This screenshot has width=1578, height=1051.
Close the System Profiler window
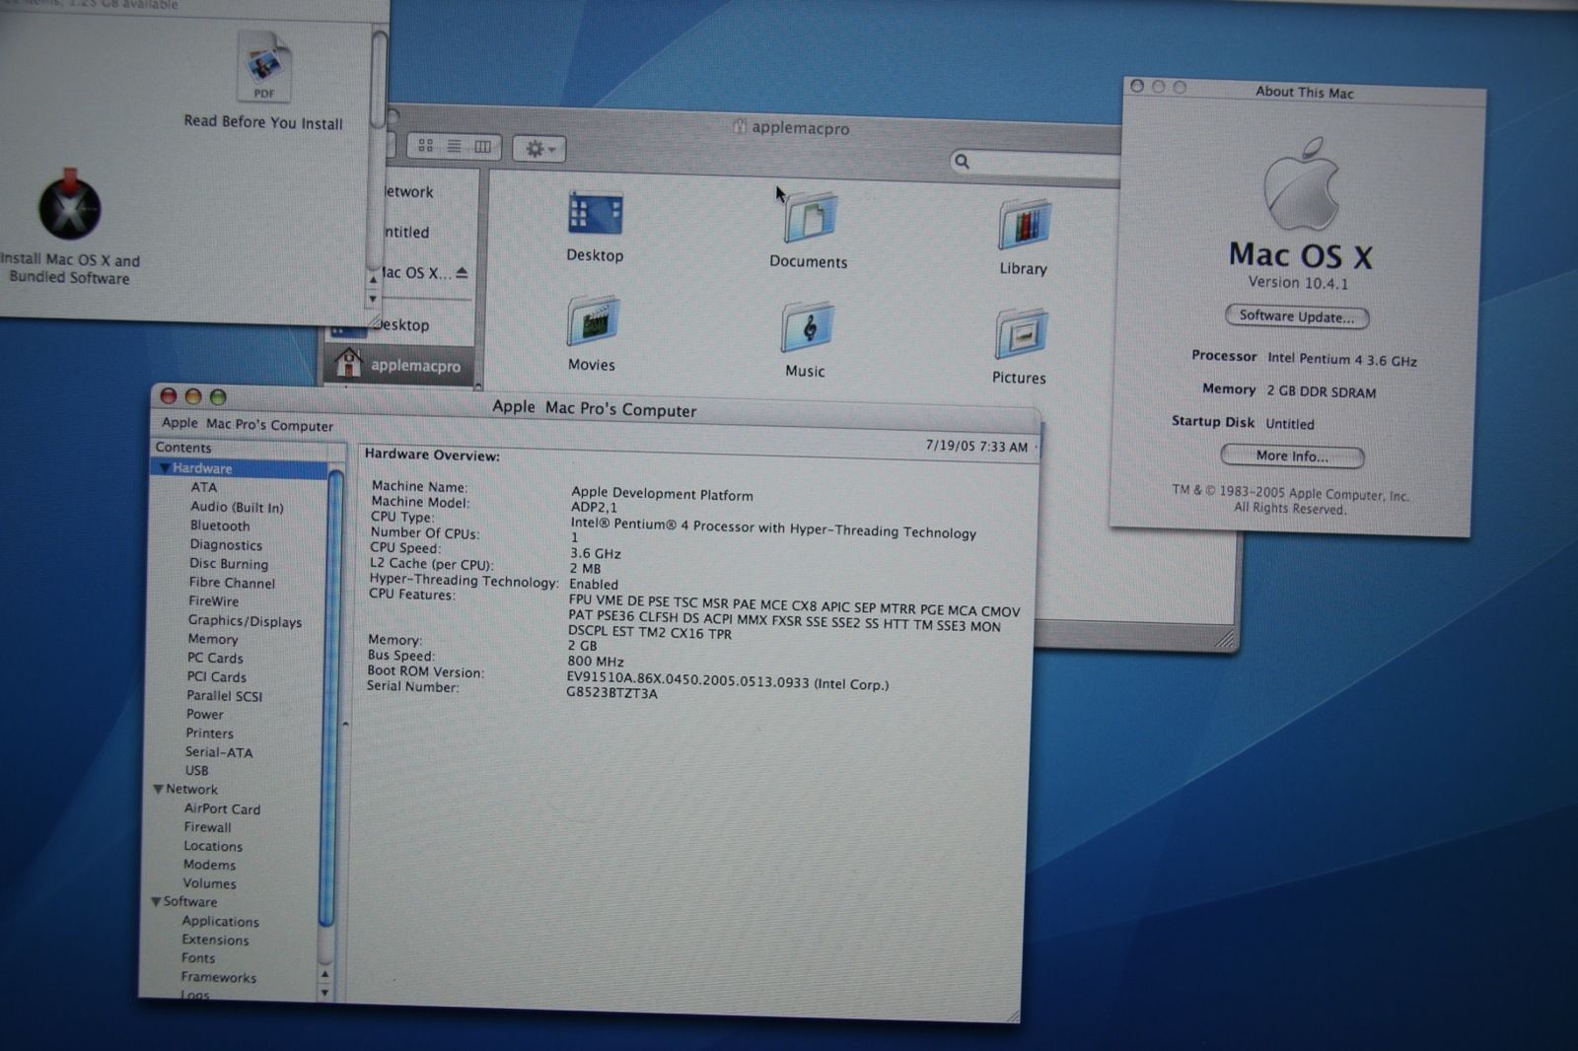[x=169, y=395]
